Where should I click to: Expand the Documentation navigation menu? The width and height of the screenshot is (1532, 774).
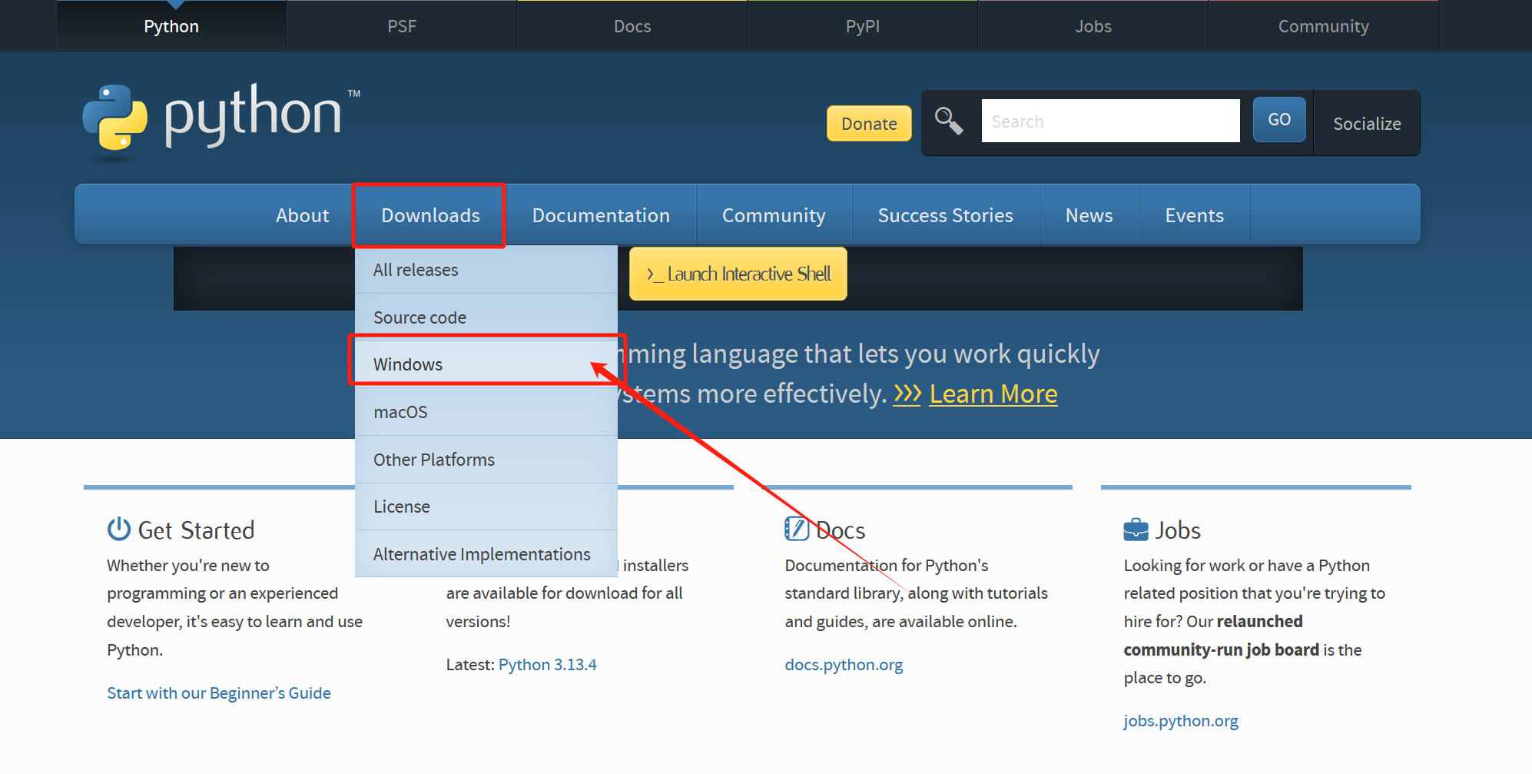[x=601, y=215]
